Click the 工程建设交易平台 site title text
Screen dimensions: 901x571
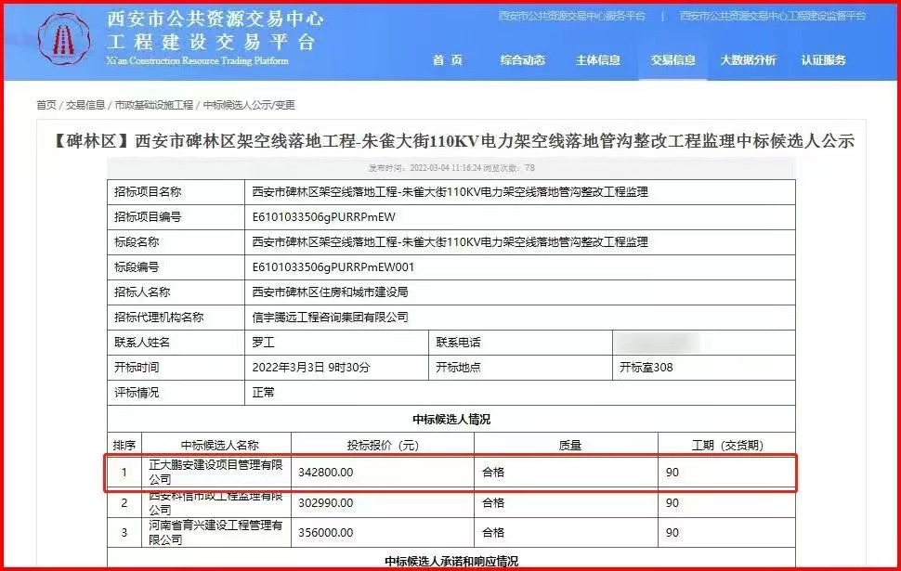(212, 42)
